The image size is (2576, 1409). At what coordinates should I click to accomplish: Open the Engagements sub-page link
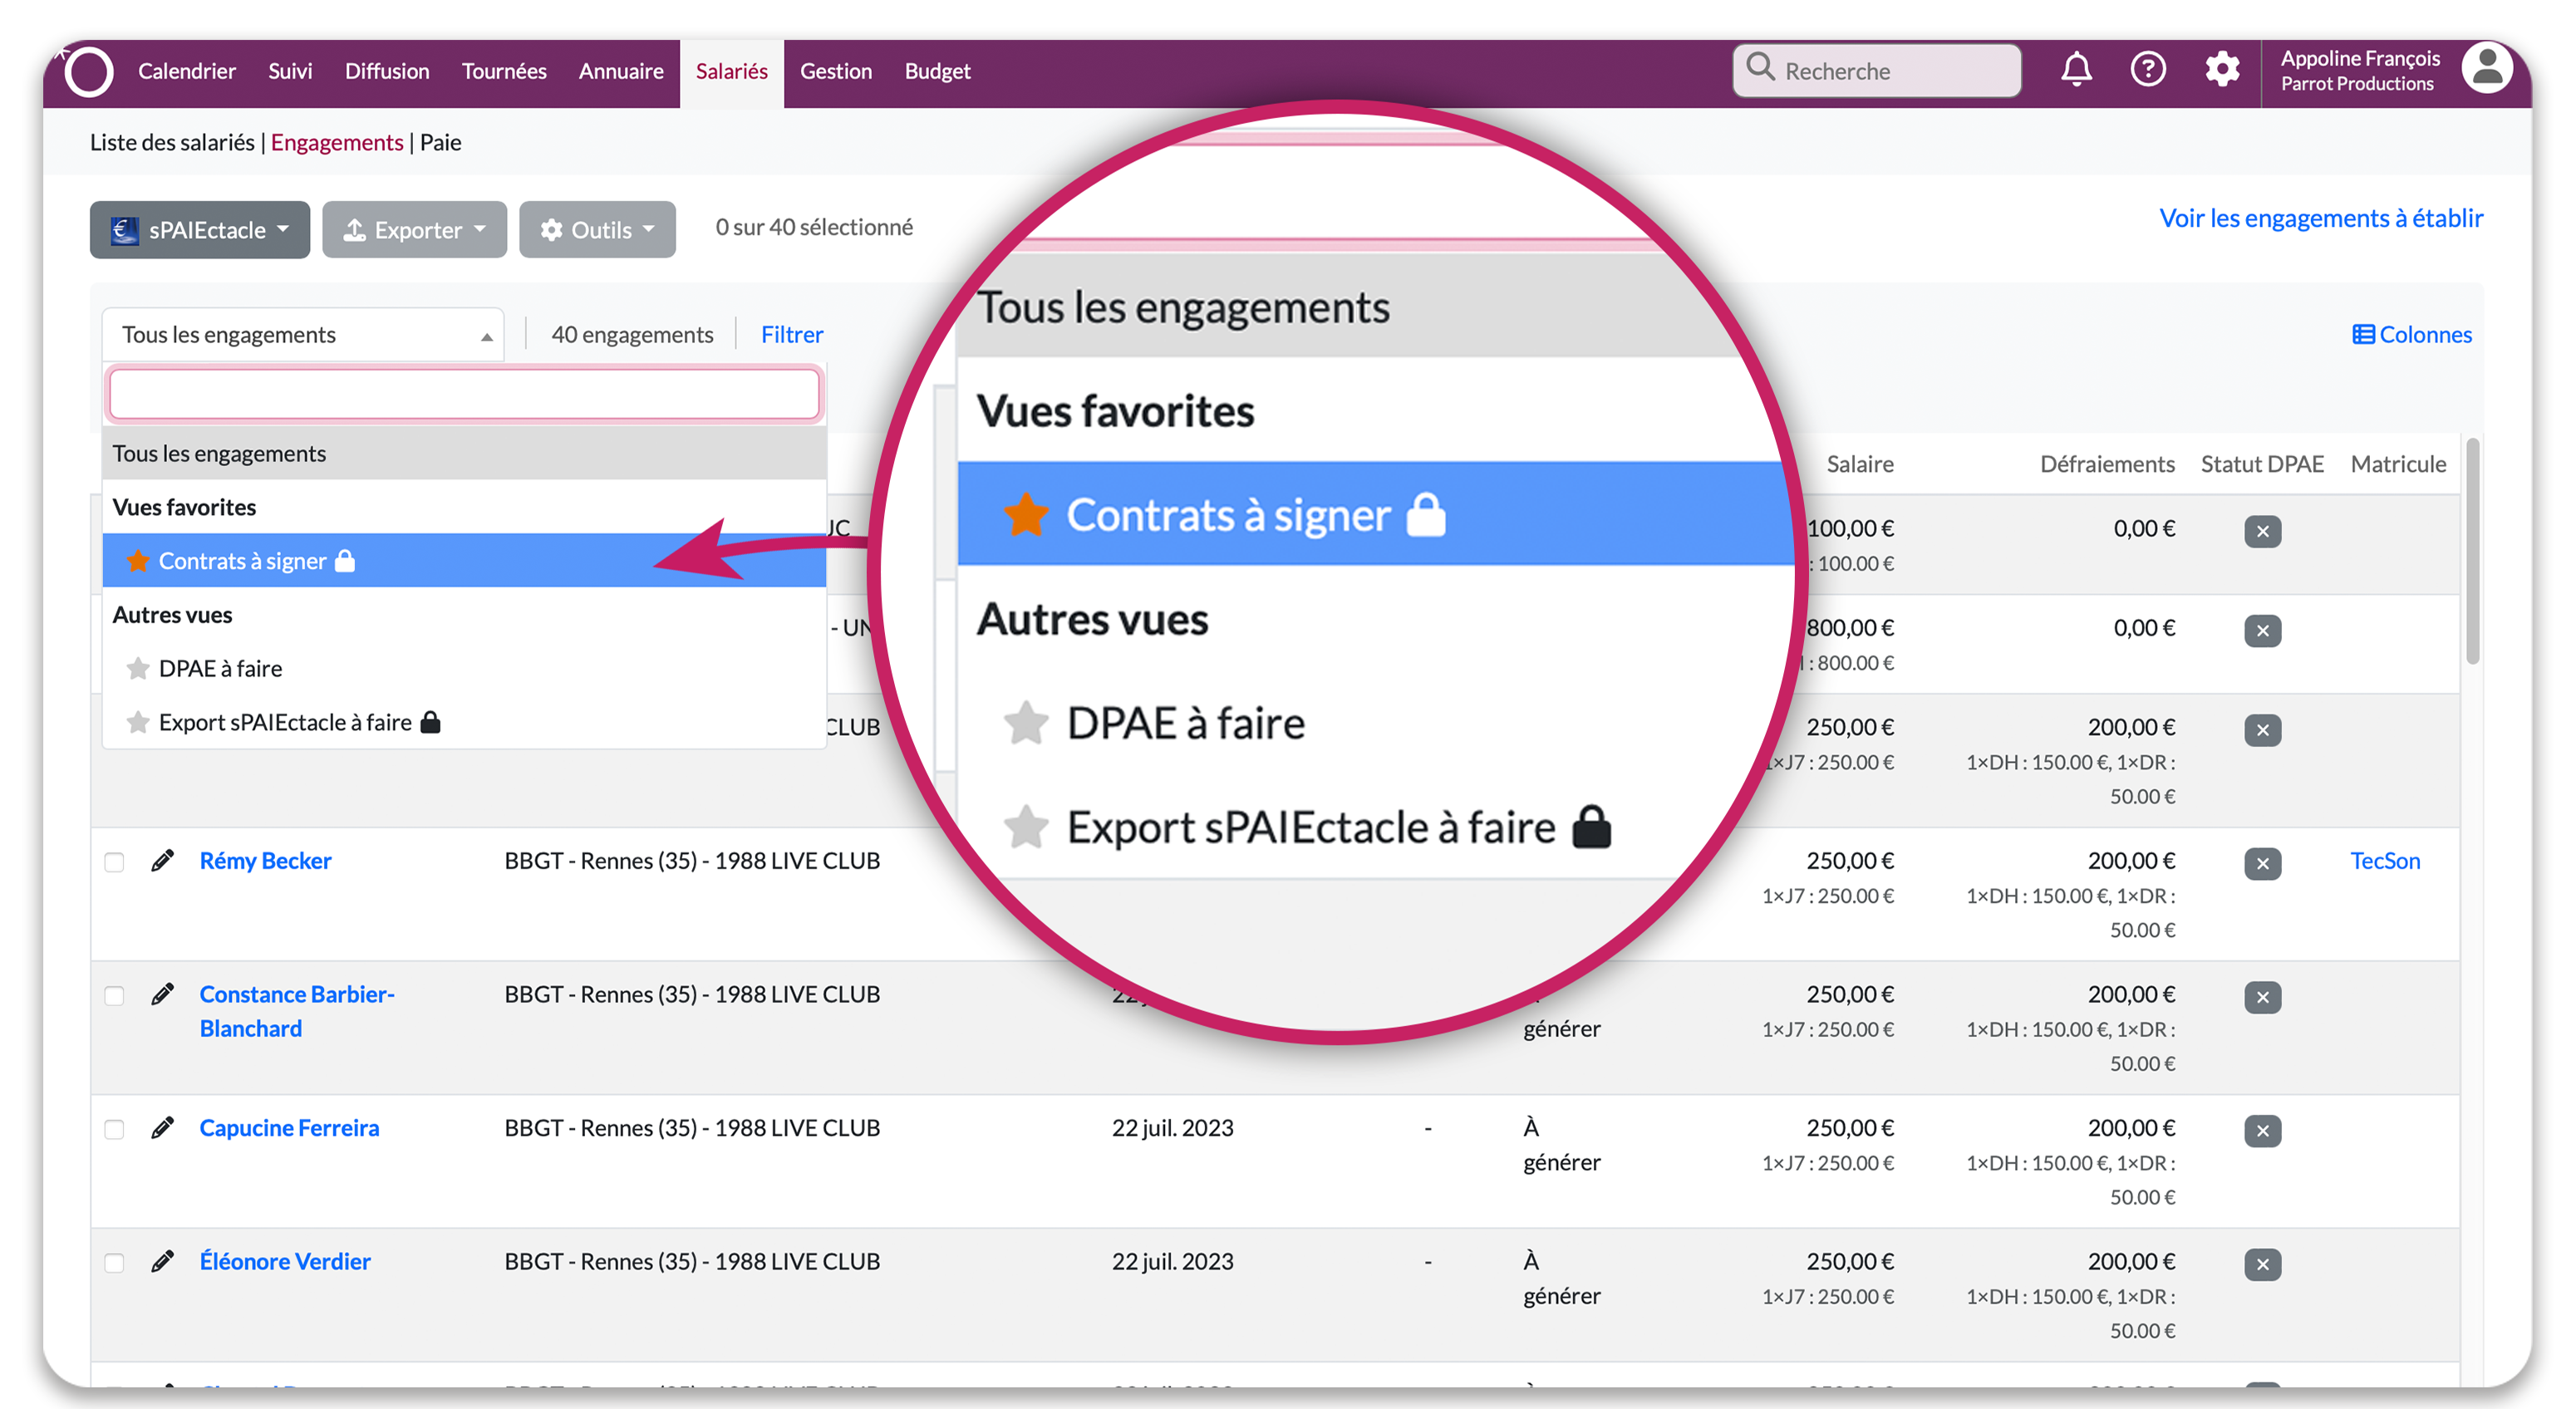coord(337,142)
